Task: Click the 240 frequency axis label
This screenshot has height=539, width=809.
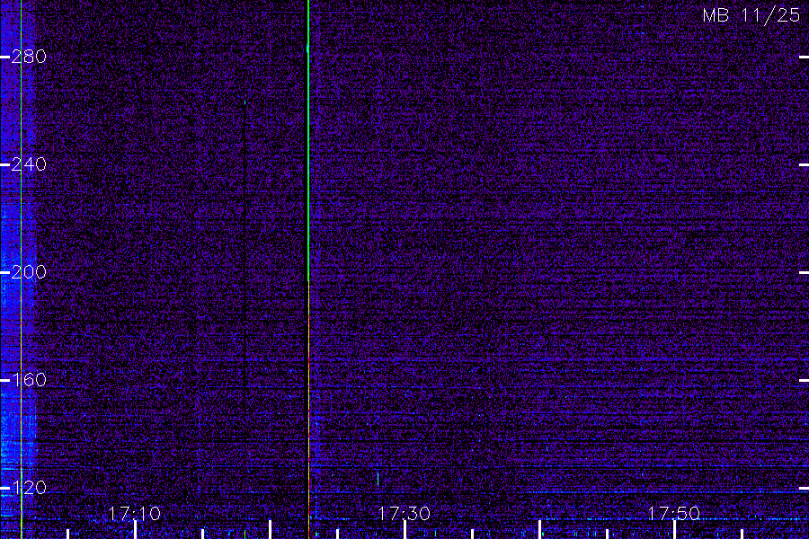Action: click(x=29, y=164)
